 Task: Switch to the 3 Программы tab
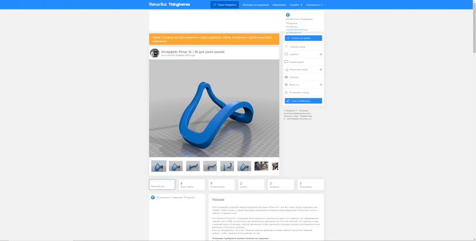tap(311, 185)
